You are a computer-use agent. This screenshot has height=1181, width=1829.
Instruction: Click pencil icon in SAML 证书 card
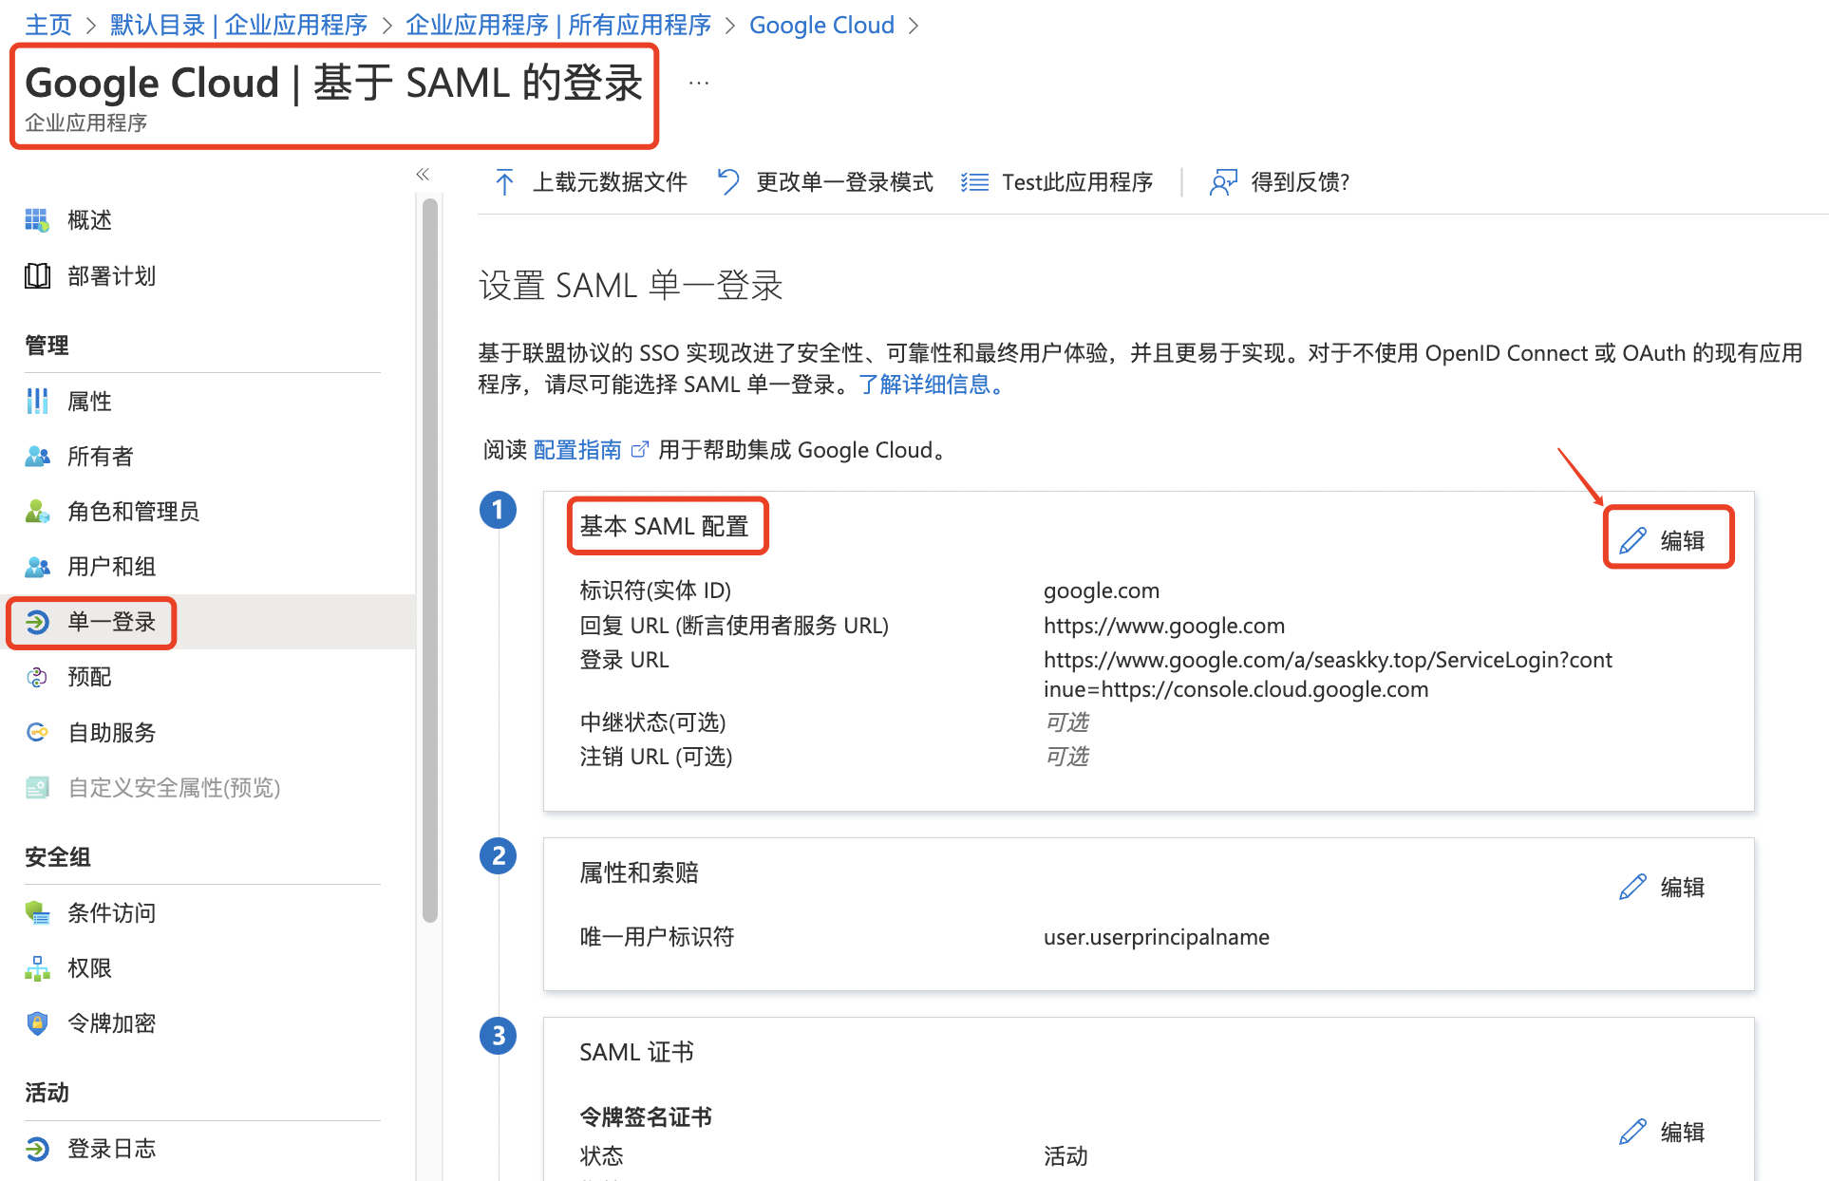click(1632, 1132)
